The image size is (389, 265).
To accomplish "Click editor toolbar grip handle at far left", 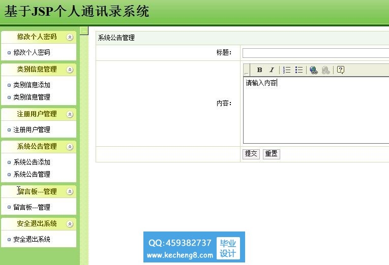I will tap(246, 70).
